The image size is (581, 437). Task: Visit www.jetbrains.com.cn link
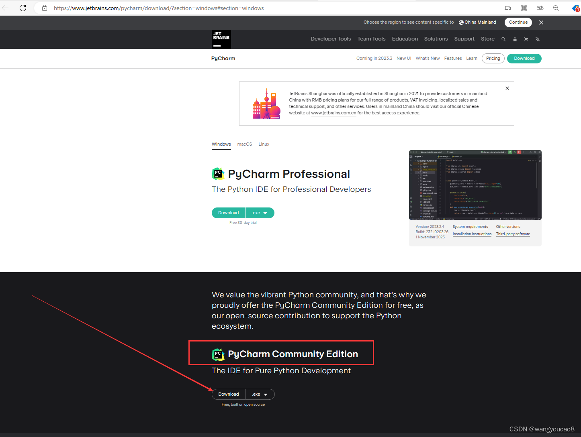coord(333,113)
